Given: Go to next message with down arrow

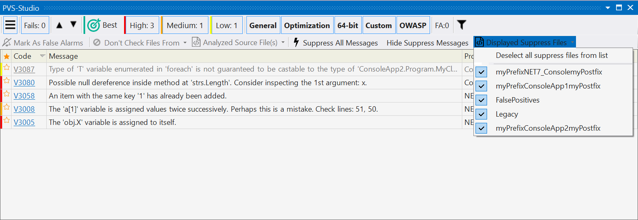Looking at the screenshot, I should [73, 25].
